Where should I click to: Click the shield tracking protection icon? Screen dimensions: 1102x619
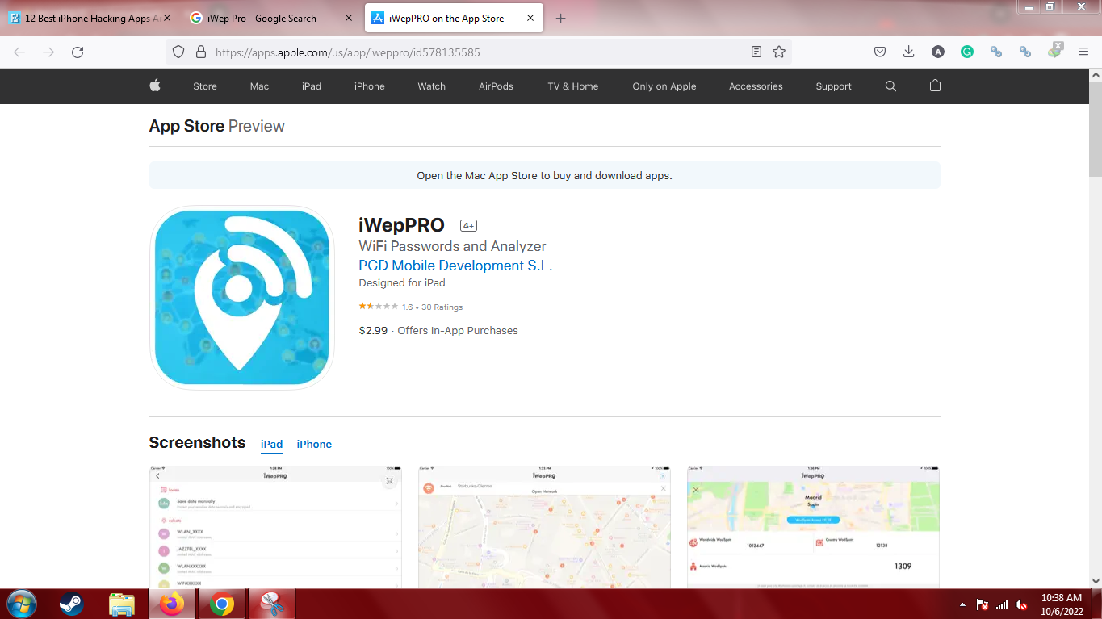[x=179, y=52]
